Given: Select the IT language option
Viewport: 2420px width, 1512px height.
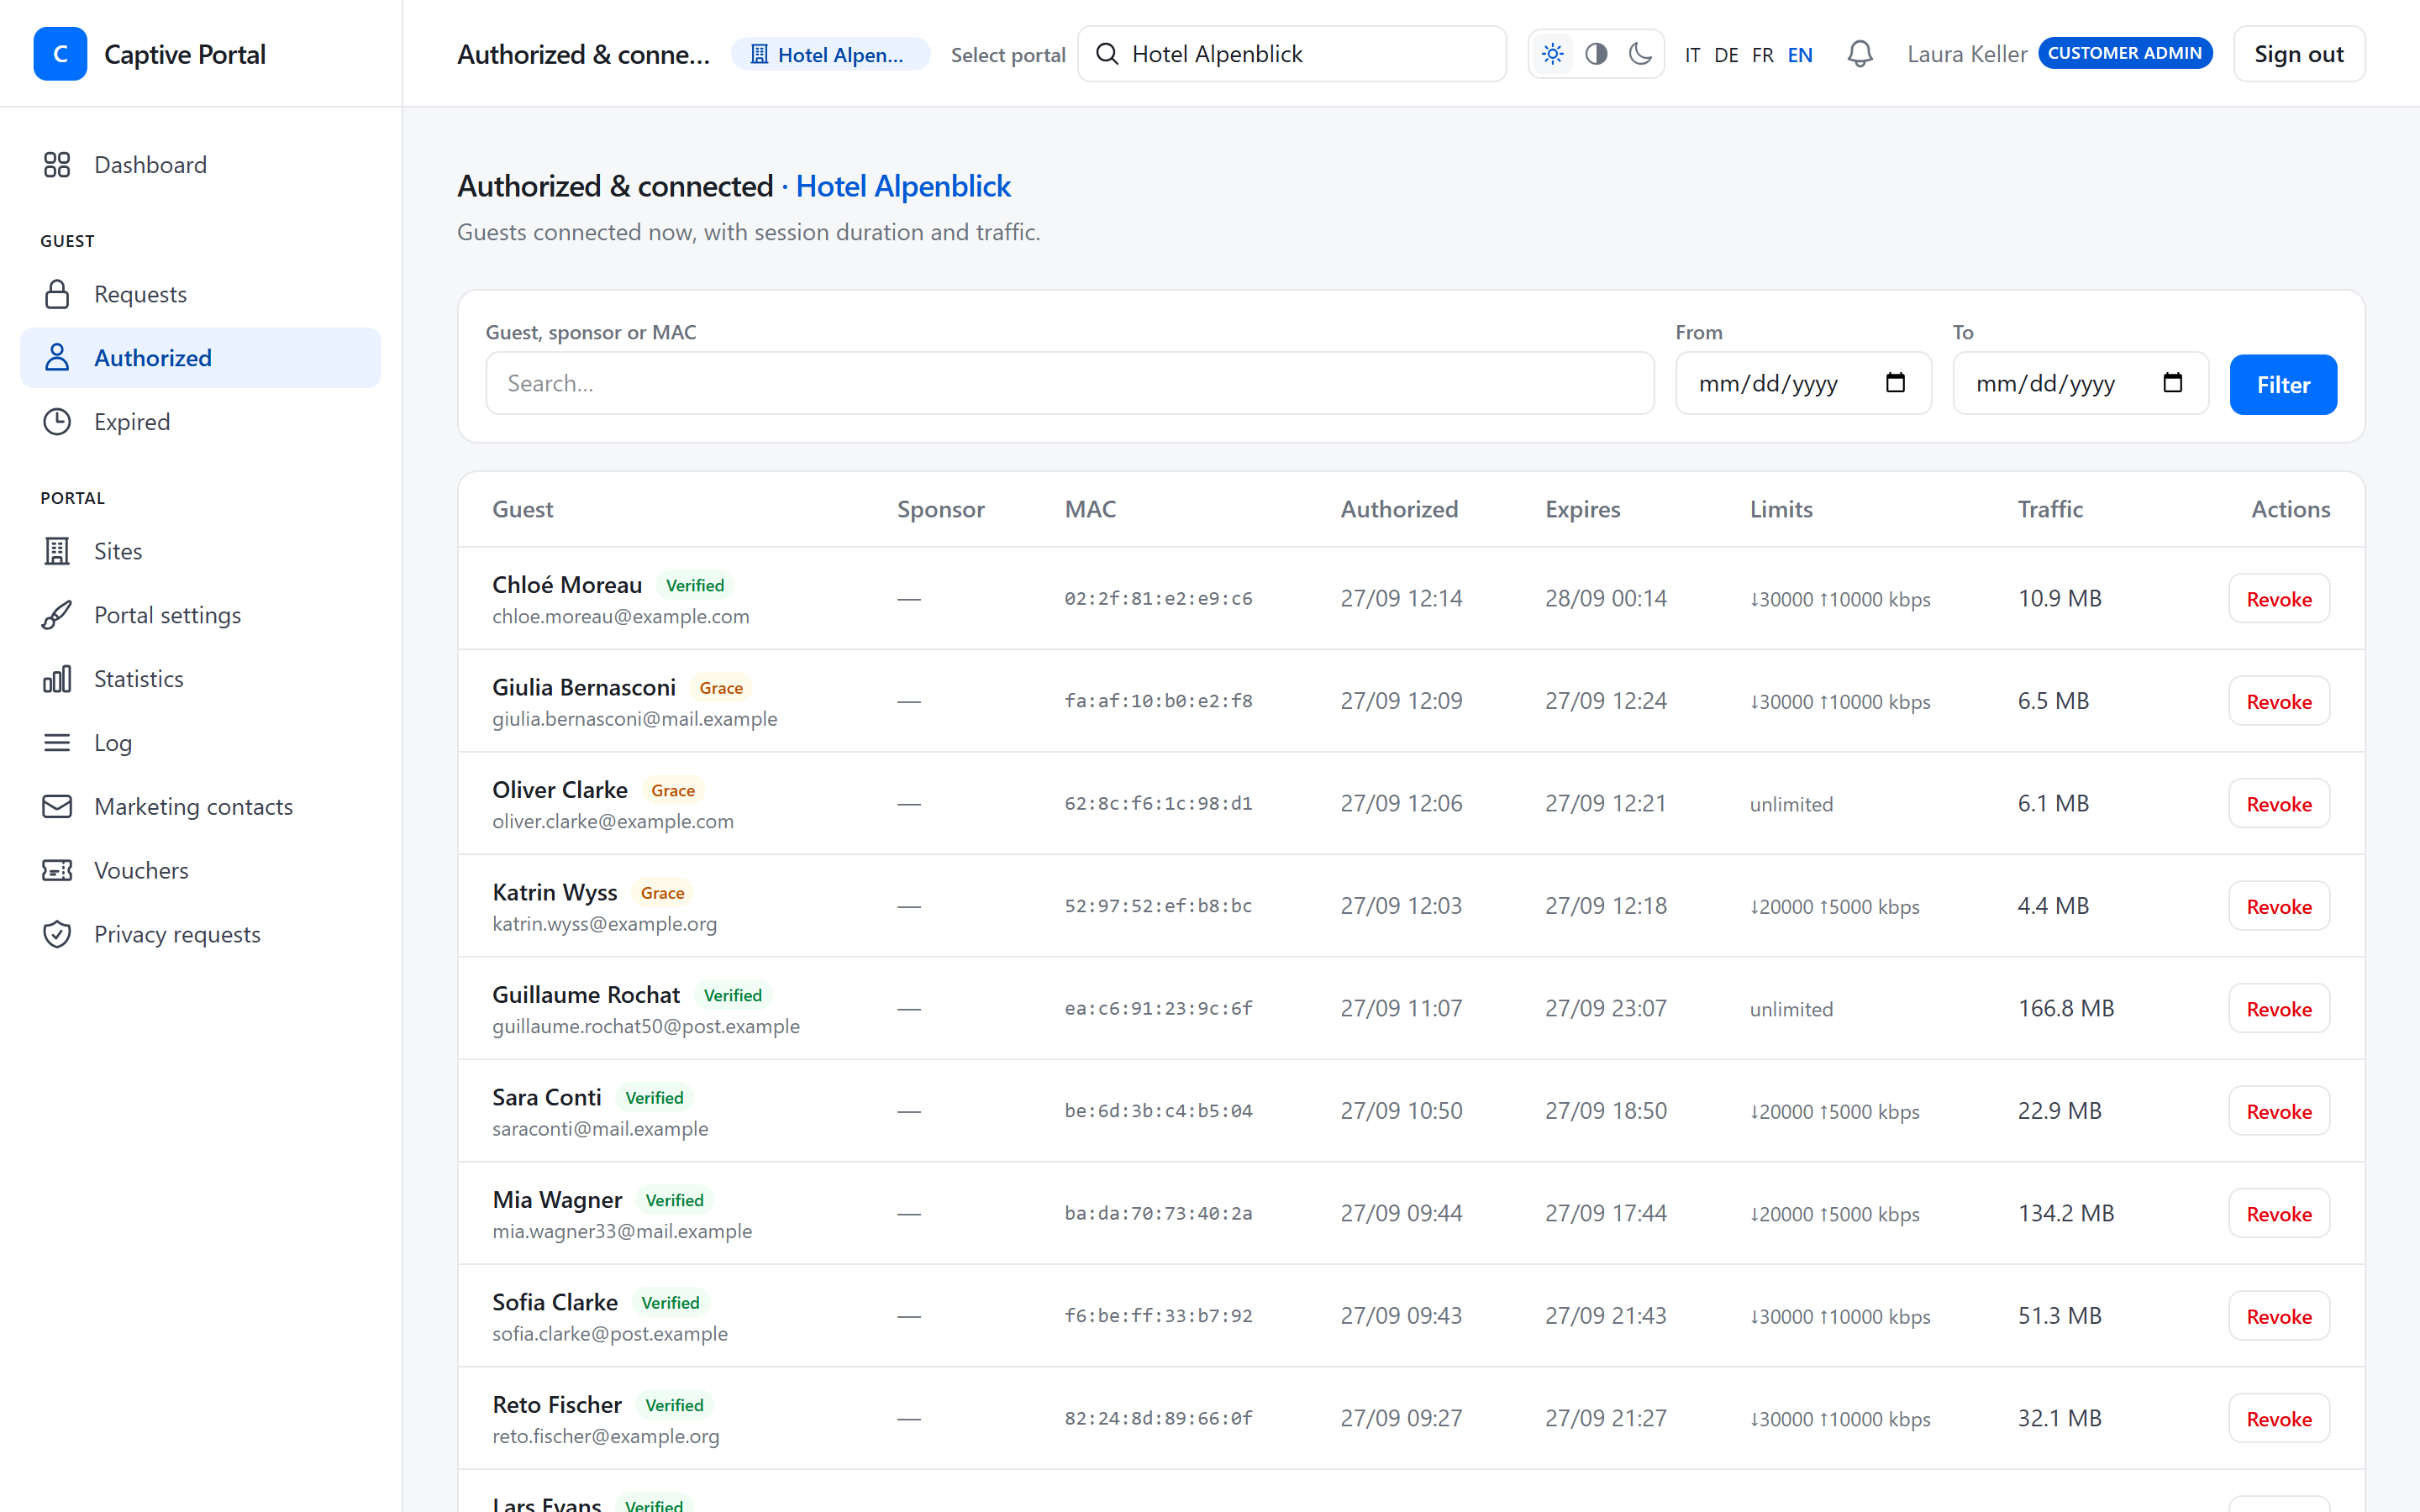Looking at the screenshot, I should point(1692,55).
